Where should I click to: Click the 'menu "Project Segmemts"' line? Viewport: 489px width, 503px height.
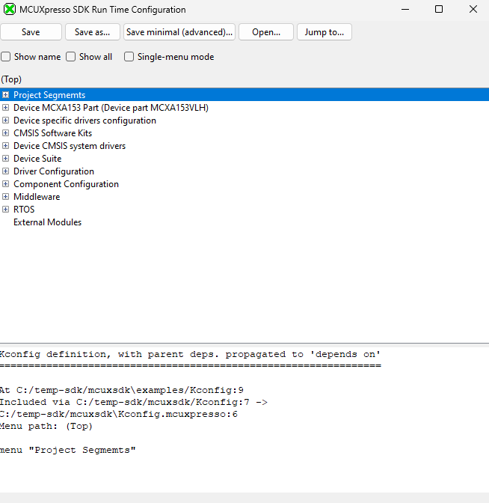click(x=67, y=450)
